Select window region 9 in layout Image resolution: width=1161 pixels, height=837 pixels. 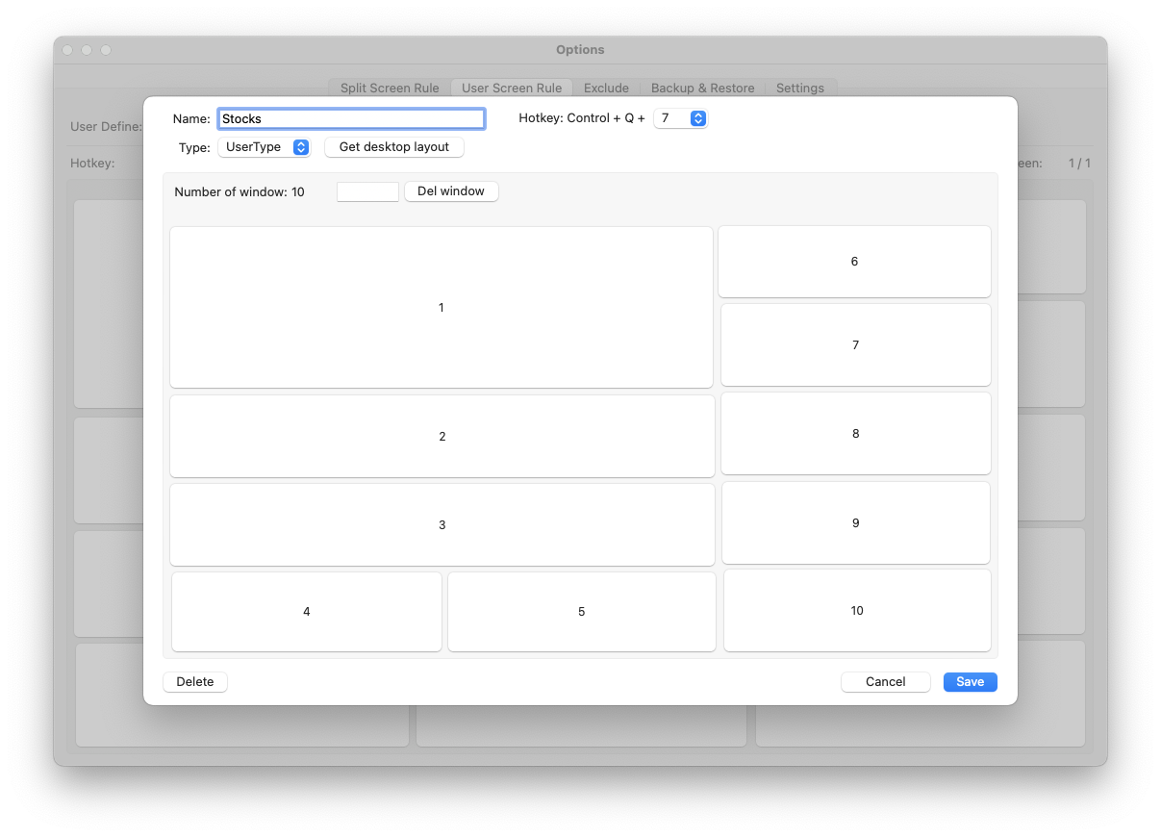pyautogui.click(x=855, y=522)
